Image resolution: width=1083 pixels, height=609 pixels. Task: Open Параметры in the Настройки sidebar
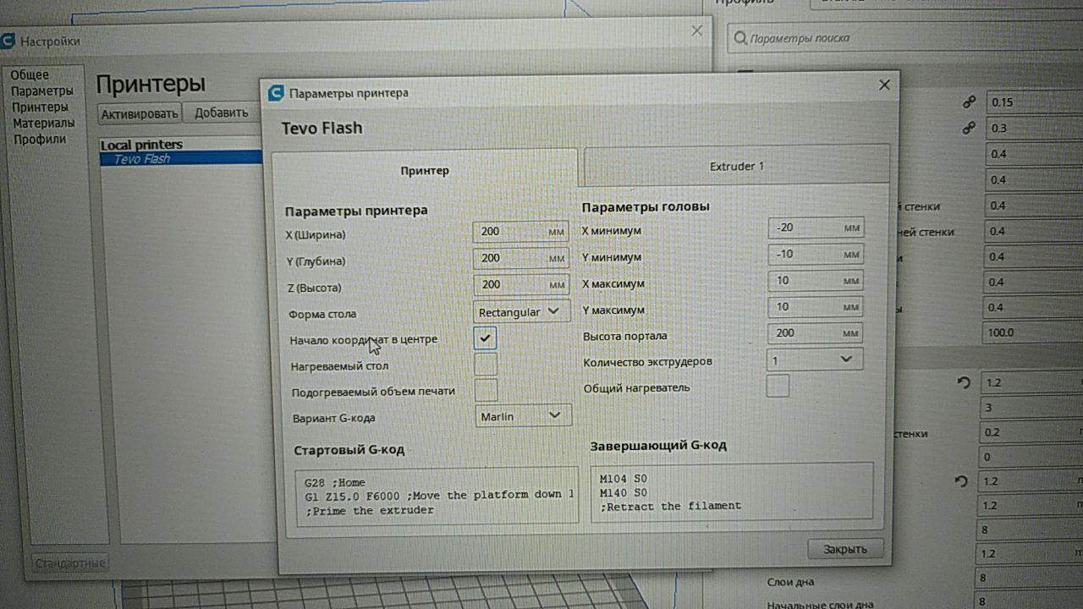[42, 91]
